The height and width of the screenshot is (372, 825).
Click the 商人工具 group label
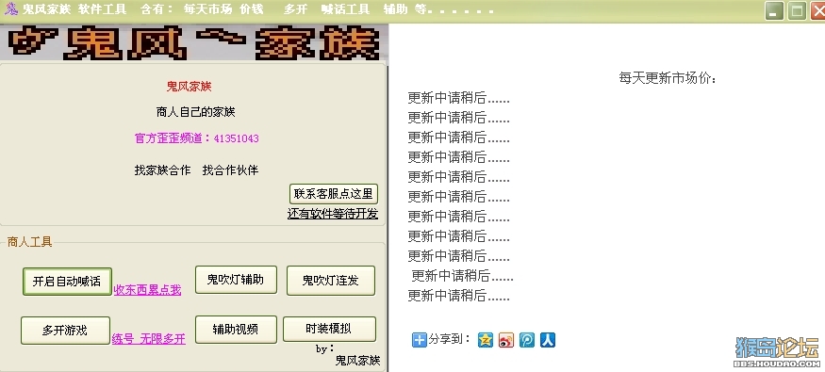pos(29,242)
